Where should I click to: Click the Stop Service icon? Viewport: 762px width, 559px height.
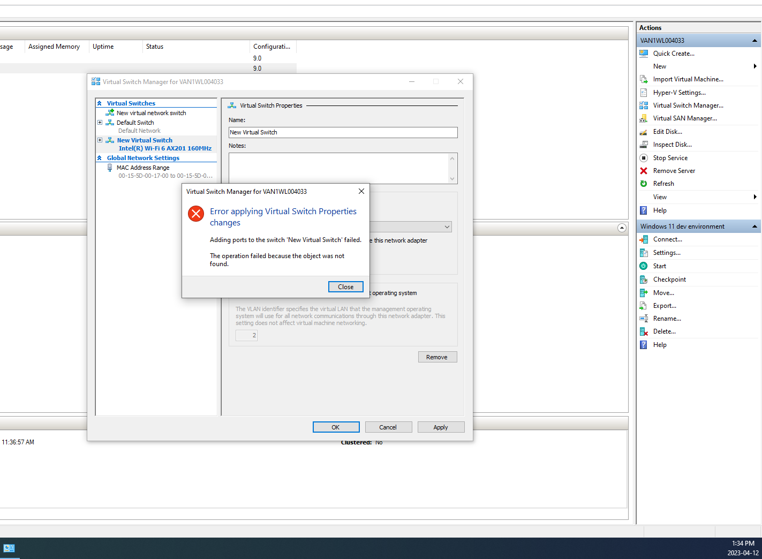644,158
